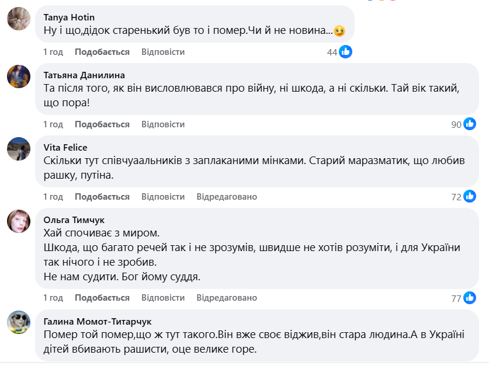Click Vita Felice's profile avatar
The image size is (489, 369).
[19, 148]
